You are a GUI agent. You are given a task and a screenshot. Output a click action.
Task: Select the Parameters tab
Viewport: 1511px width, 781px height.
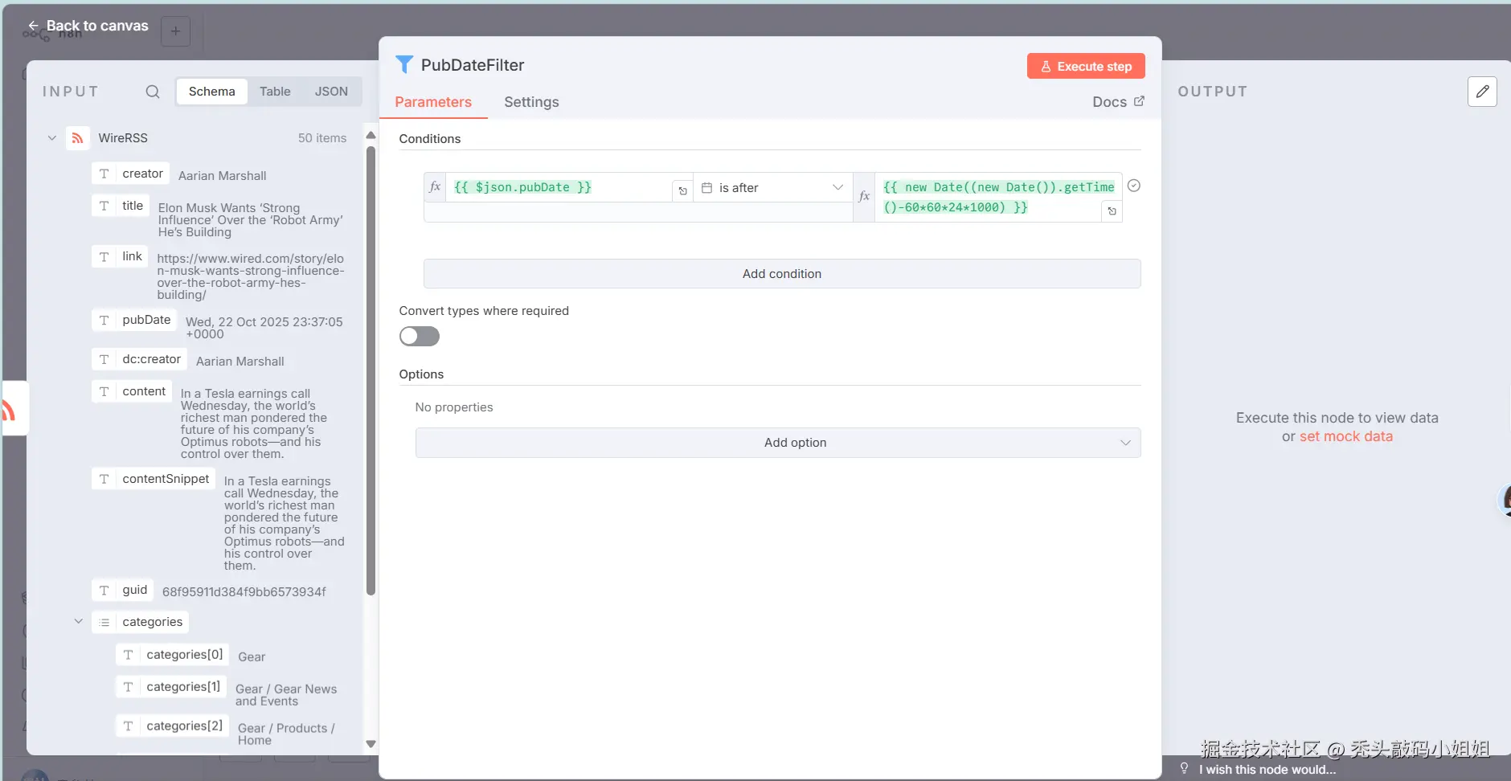(x=433, y=102)
